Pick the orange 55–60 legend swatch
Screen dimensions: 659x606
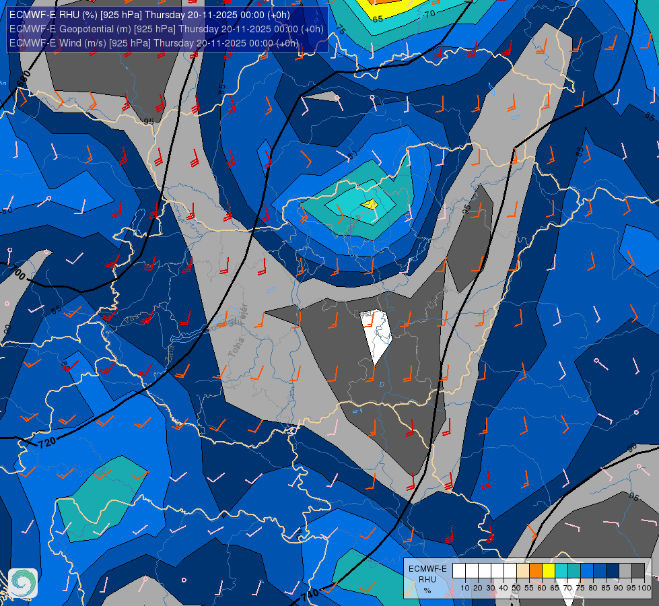(x=536, y=570)
